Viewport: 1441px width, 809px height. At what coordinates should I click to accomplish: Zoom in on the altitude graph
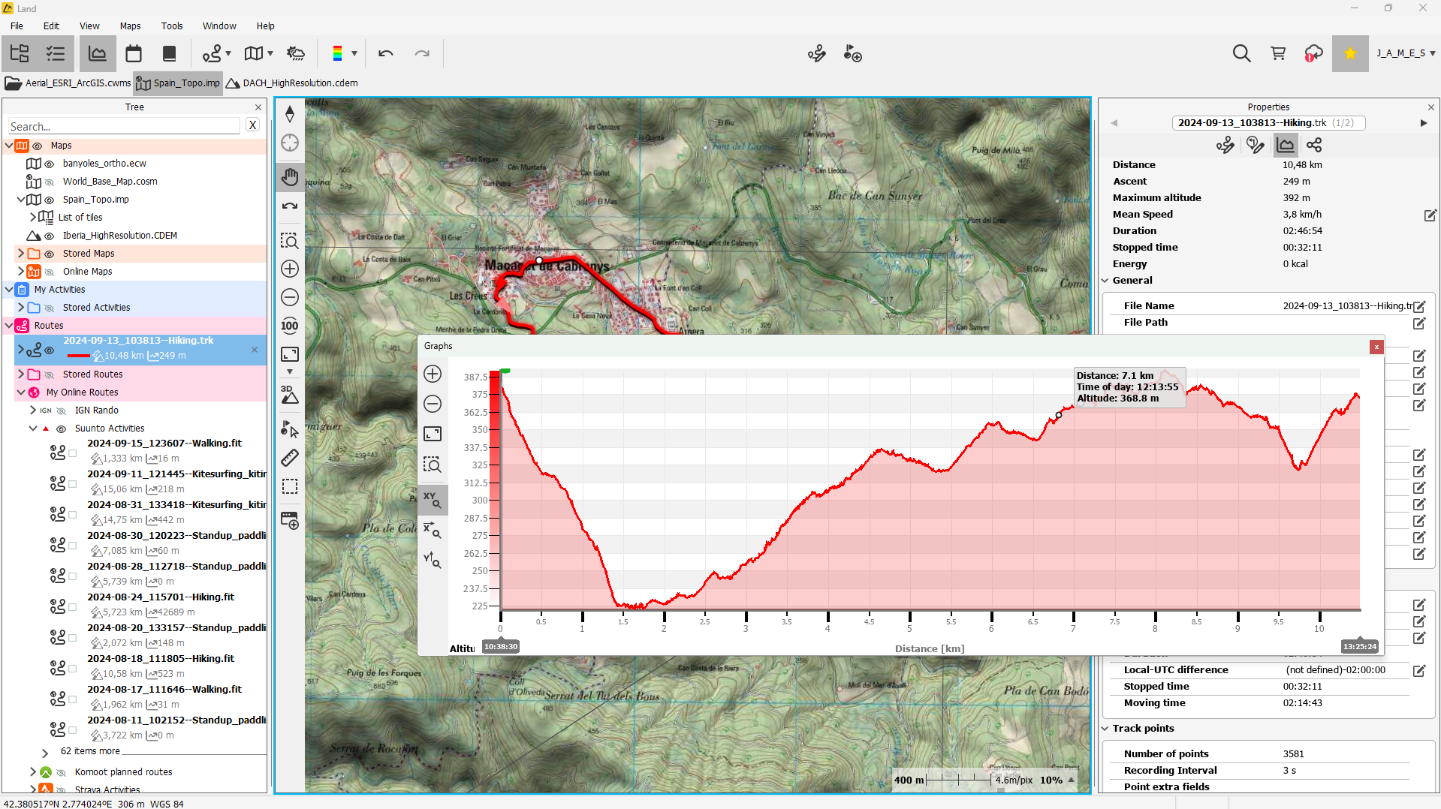click(x=433, y=374)
